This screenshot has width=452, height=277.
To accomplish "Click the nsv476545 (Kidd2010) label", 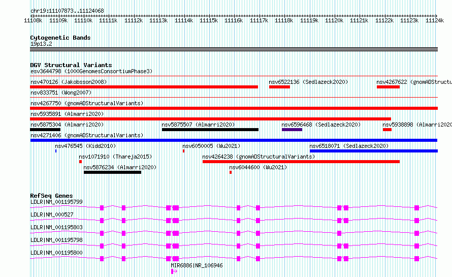I will (x=85, y=146).
